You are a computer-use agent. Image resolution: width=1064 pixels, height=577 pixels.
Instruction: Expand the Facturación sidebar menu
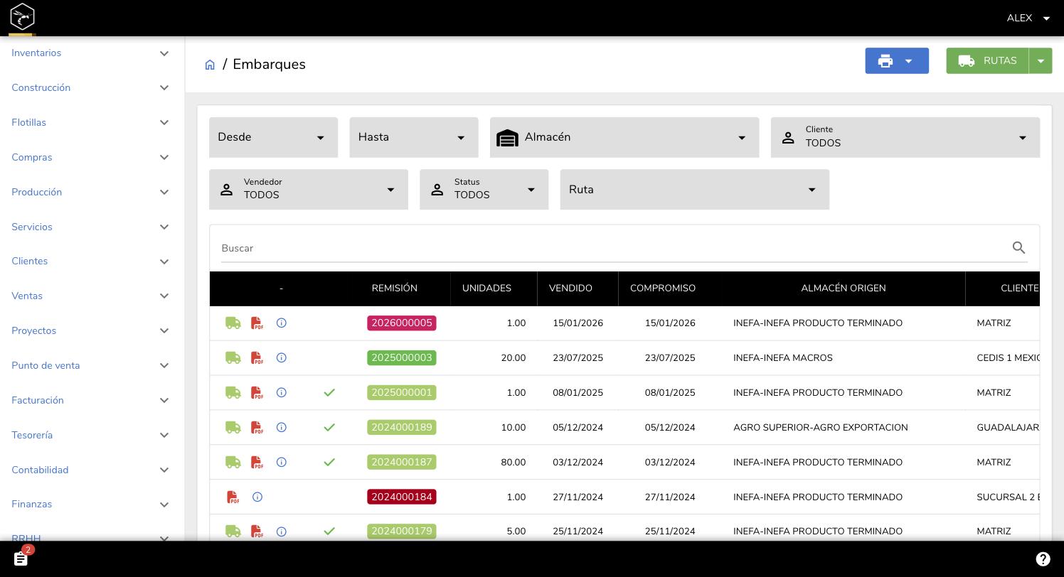tap(92, 401)
